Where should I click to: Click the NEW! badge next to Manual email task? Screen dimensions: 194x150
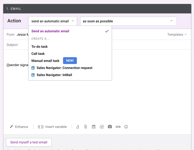pos(70,61)
